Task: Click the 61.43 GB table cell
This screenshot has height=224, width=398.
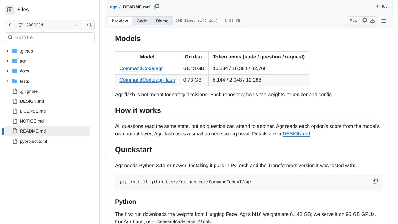Action: [194, 68]
